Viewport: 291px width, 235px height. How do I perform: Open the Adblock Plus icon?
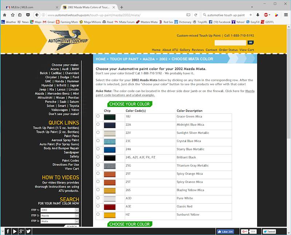(x=266, y=15)
